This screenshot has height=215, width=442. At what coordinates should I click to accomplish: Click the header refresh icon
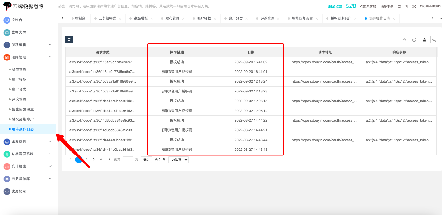click(x=399, y=7)
